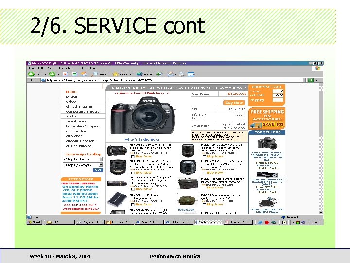Click the green Forward arrow icon
This screenshot has height=263, width=350.
[x=52, y=74]
